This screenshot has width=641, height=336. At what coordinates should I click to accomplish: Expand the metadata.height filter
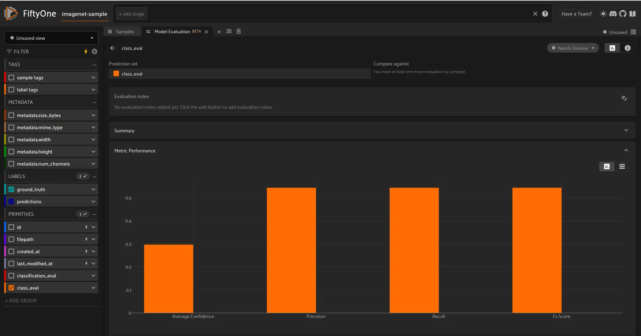(x=93, y=152)
